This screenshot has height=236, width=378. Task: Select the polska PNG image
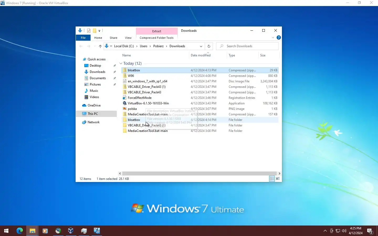pos(200,109)
